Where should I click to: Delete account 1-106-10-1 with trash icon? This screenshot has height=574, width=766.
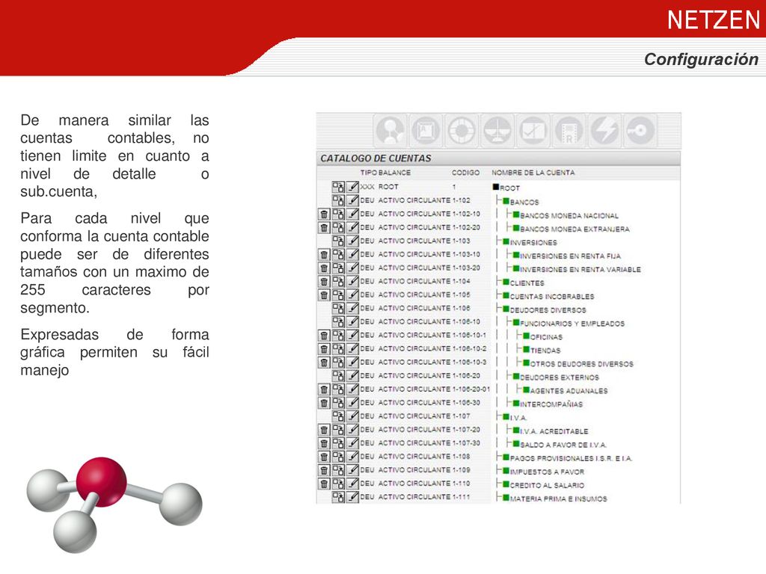[x=324, y=336]
